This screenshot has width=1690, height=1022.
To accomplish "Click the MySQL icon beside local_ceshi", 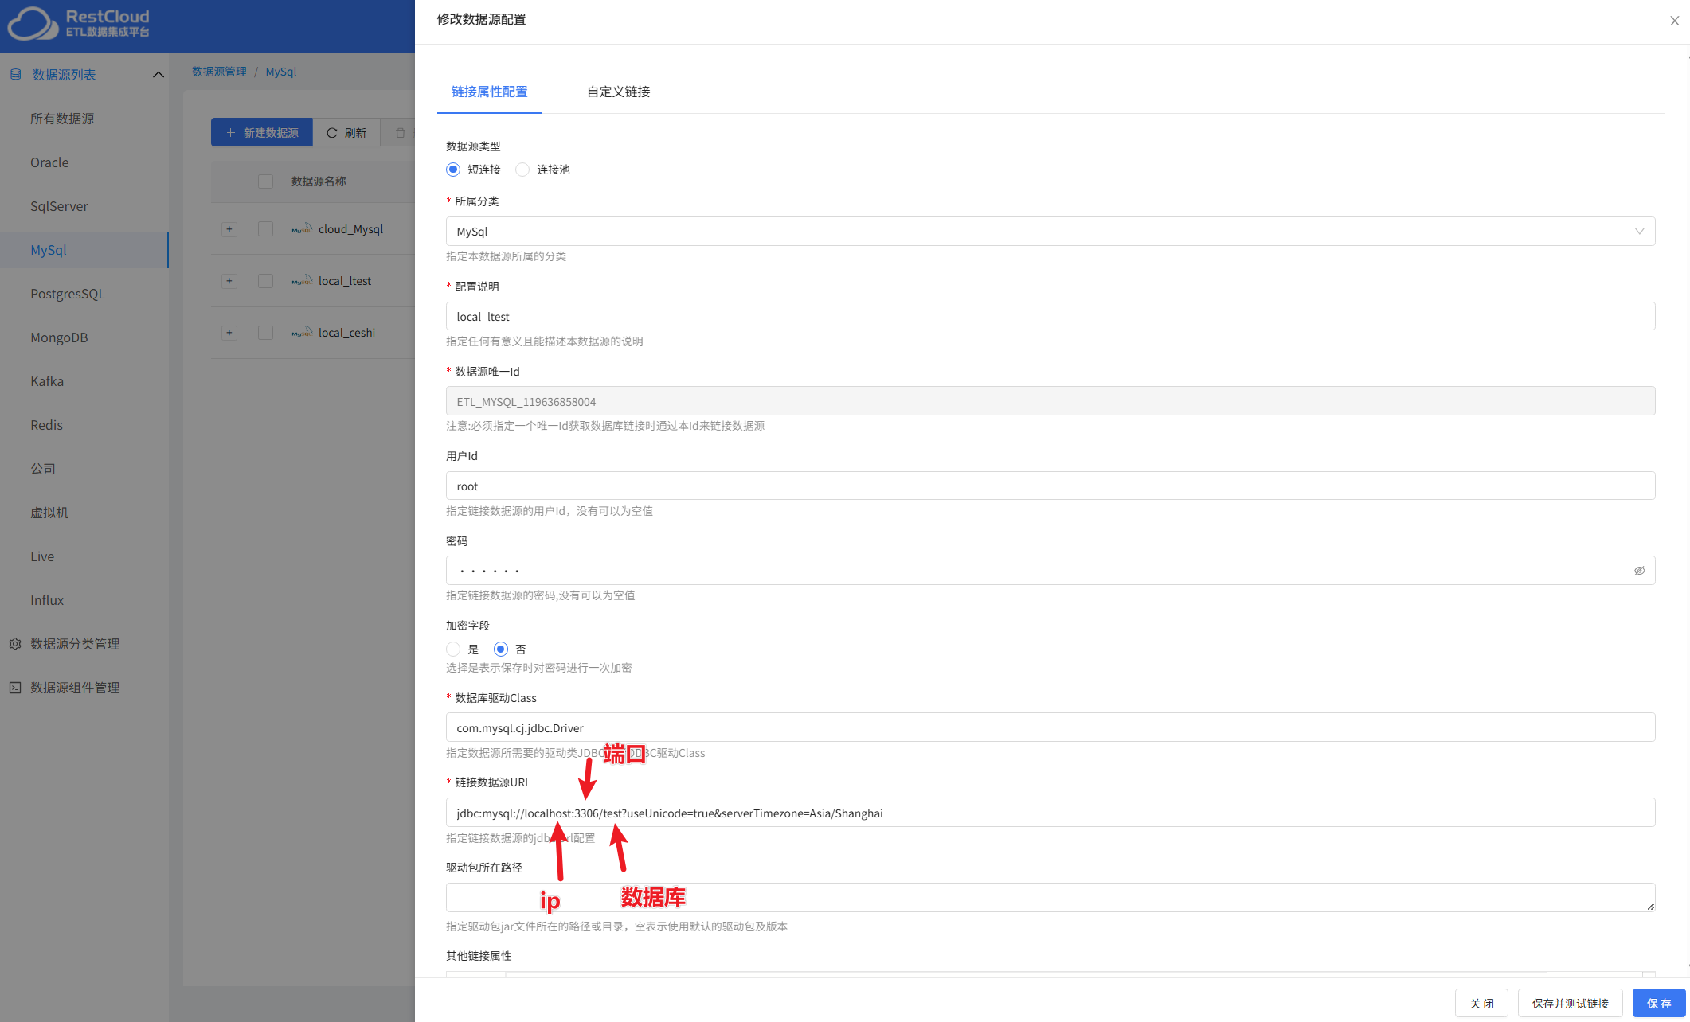I will coord(302,333).
